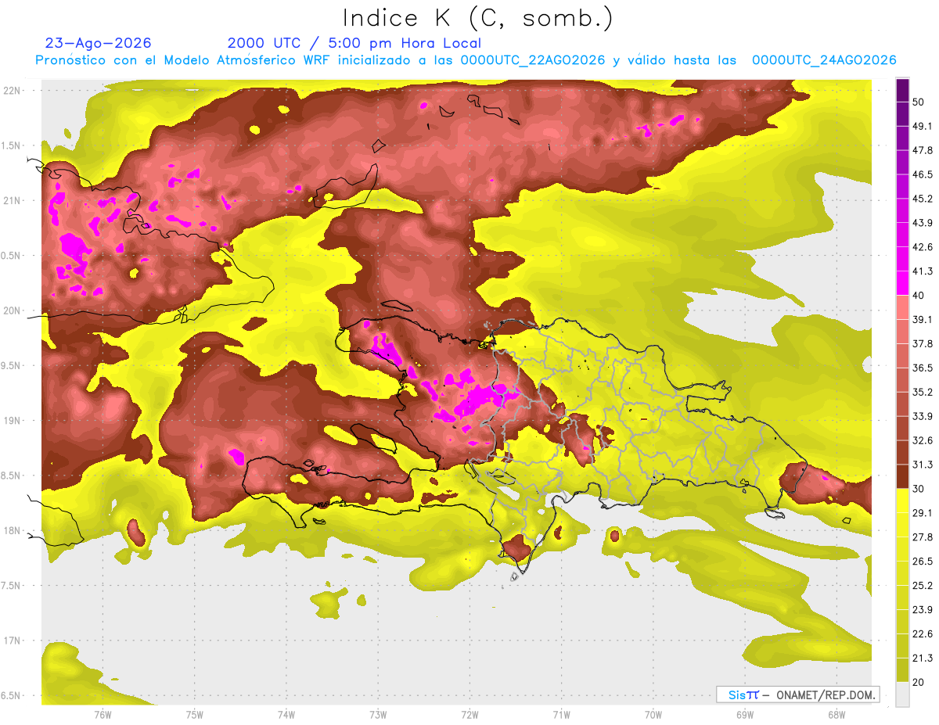
Task: Select the colorbar value "39.1"
Action: click(x=923, y=320)
